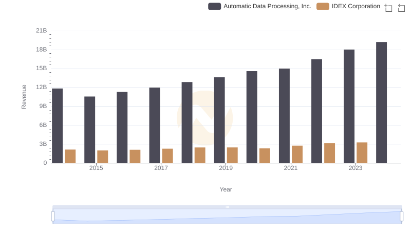Image resolution: width=411 pixels, height=236 pixels.
Task: Click the 2020 Automatic Data Processing bar
Action: click(x=252, y=117)
